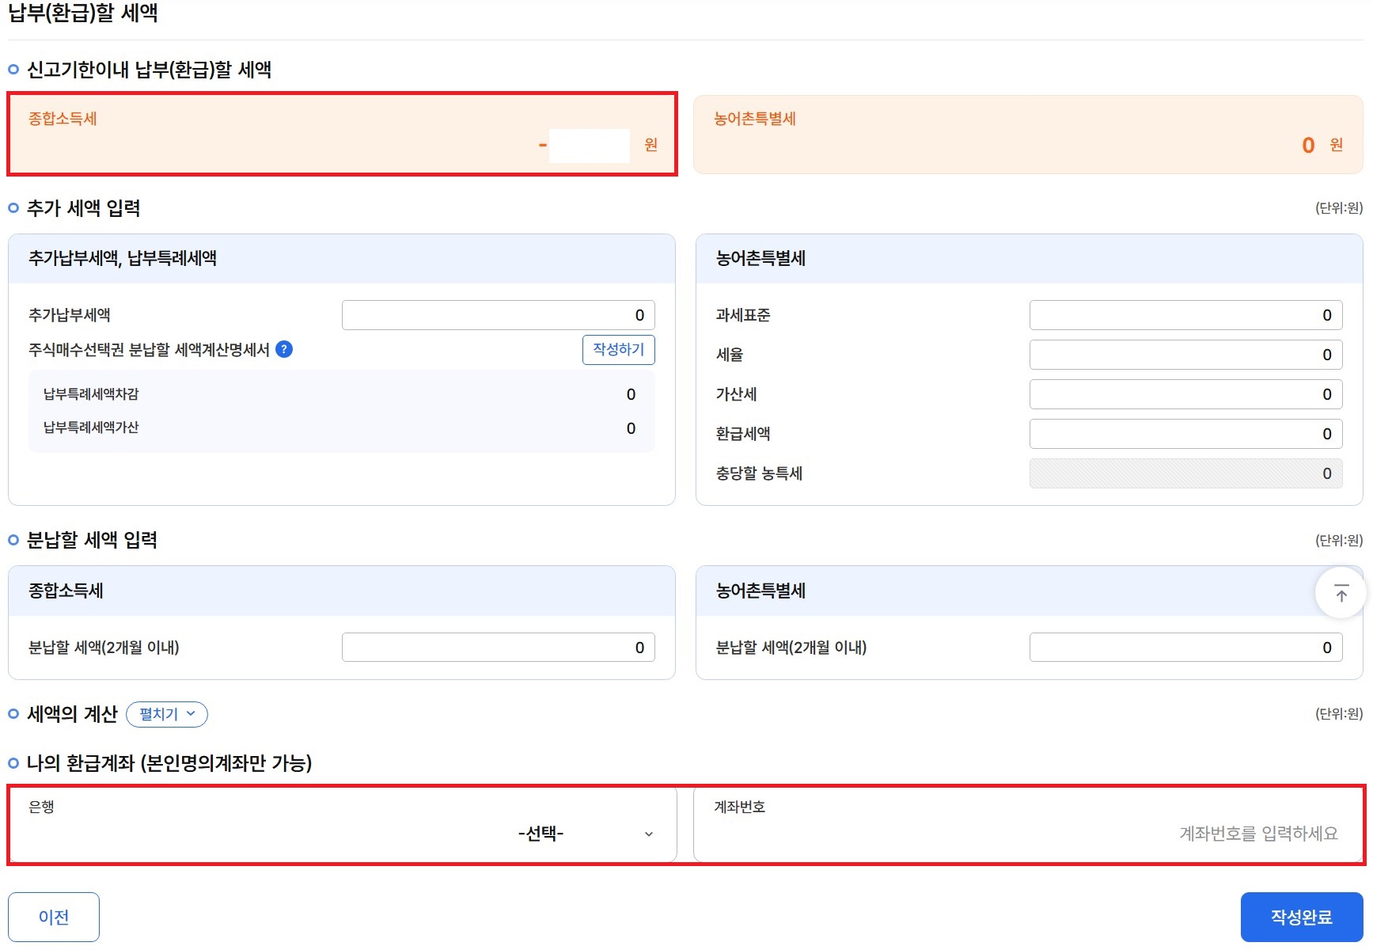1373x950 pixels.
Task: Click the 작성완료 button
Action: coord(1302,917)
